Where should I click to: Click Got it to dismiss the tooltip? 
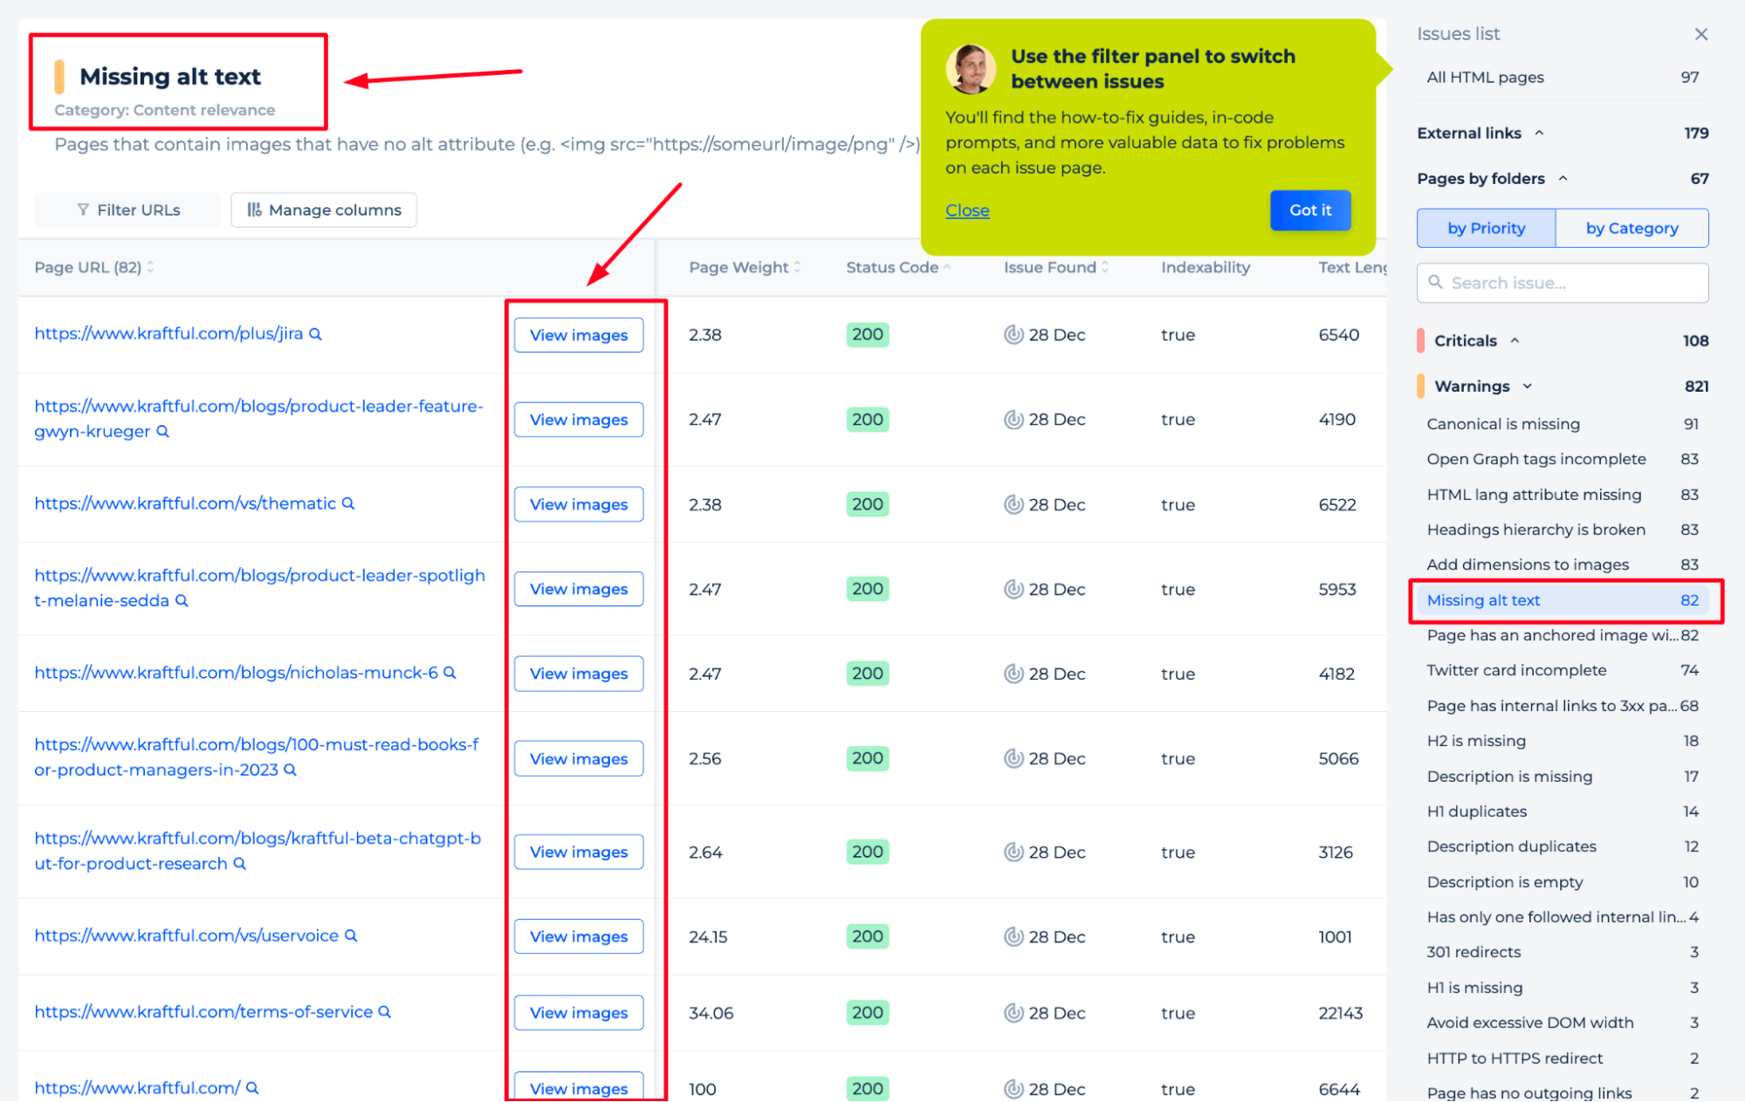pos(1307,209)
